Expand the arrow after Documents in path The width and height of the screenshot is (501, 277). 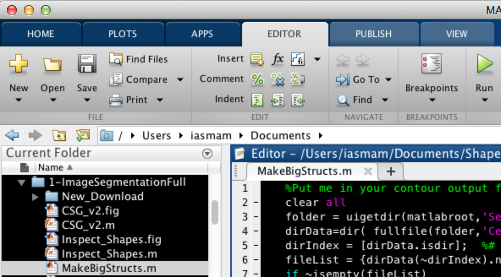321,136
